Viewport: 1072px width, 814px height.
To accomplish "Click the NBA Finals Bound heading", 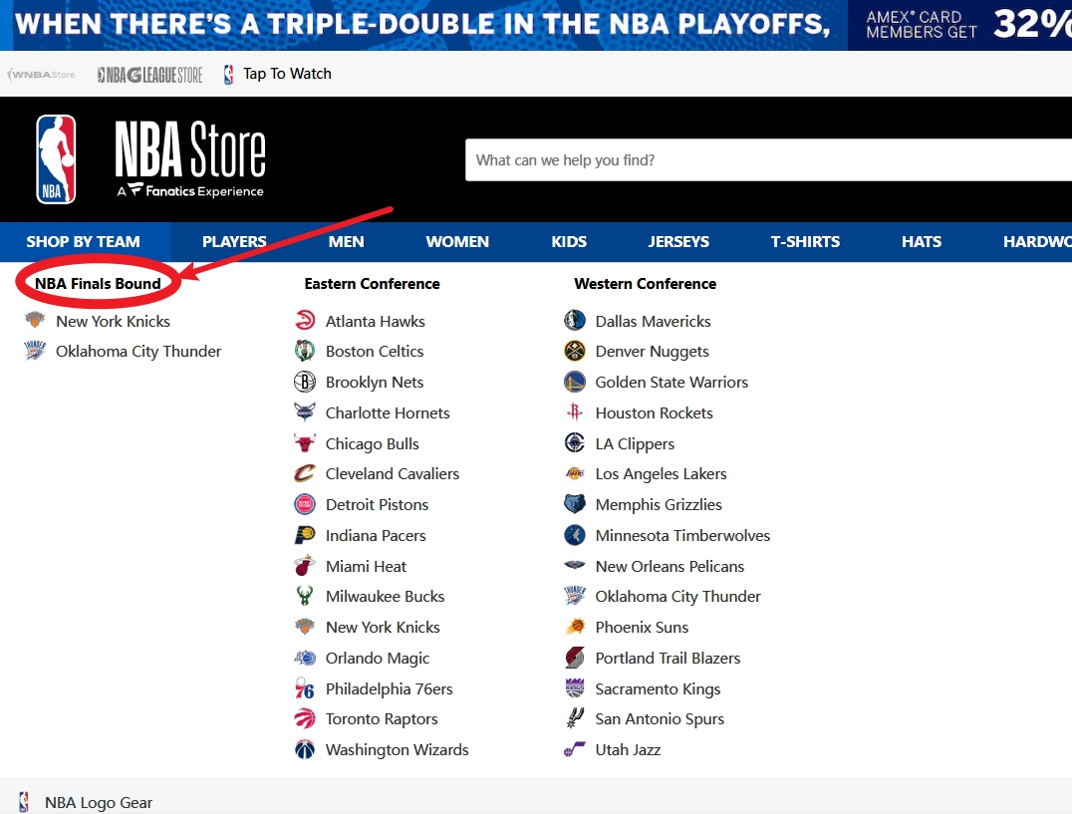I will coord(98,284).
